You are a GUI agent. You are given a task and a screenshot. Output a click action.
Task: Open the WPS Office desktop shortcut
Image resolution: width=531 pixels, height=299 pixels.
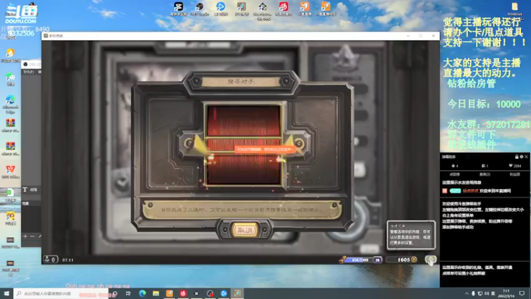pyautogui.click(x=10, y=169)
